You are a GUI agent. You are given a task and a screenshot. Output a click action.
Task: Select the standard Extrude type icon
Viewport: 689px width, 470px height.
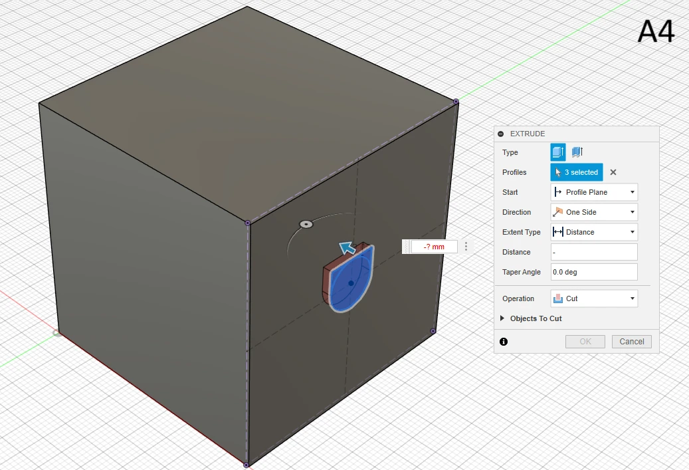coord(557,152)
